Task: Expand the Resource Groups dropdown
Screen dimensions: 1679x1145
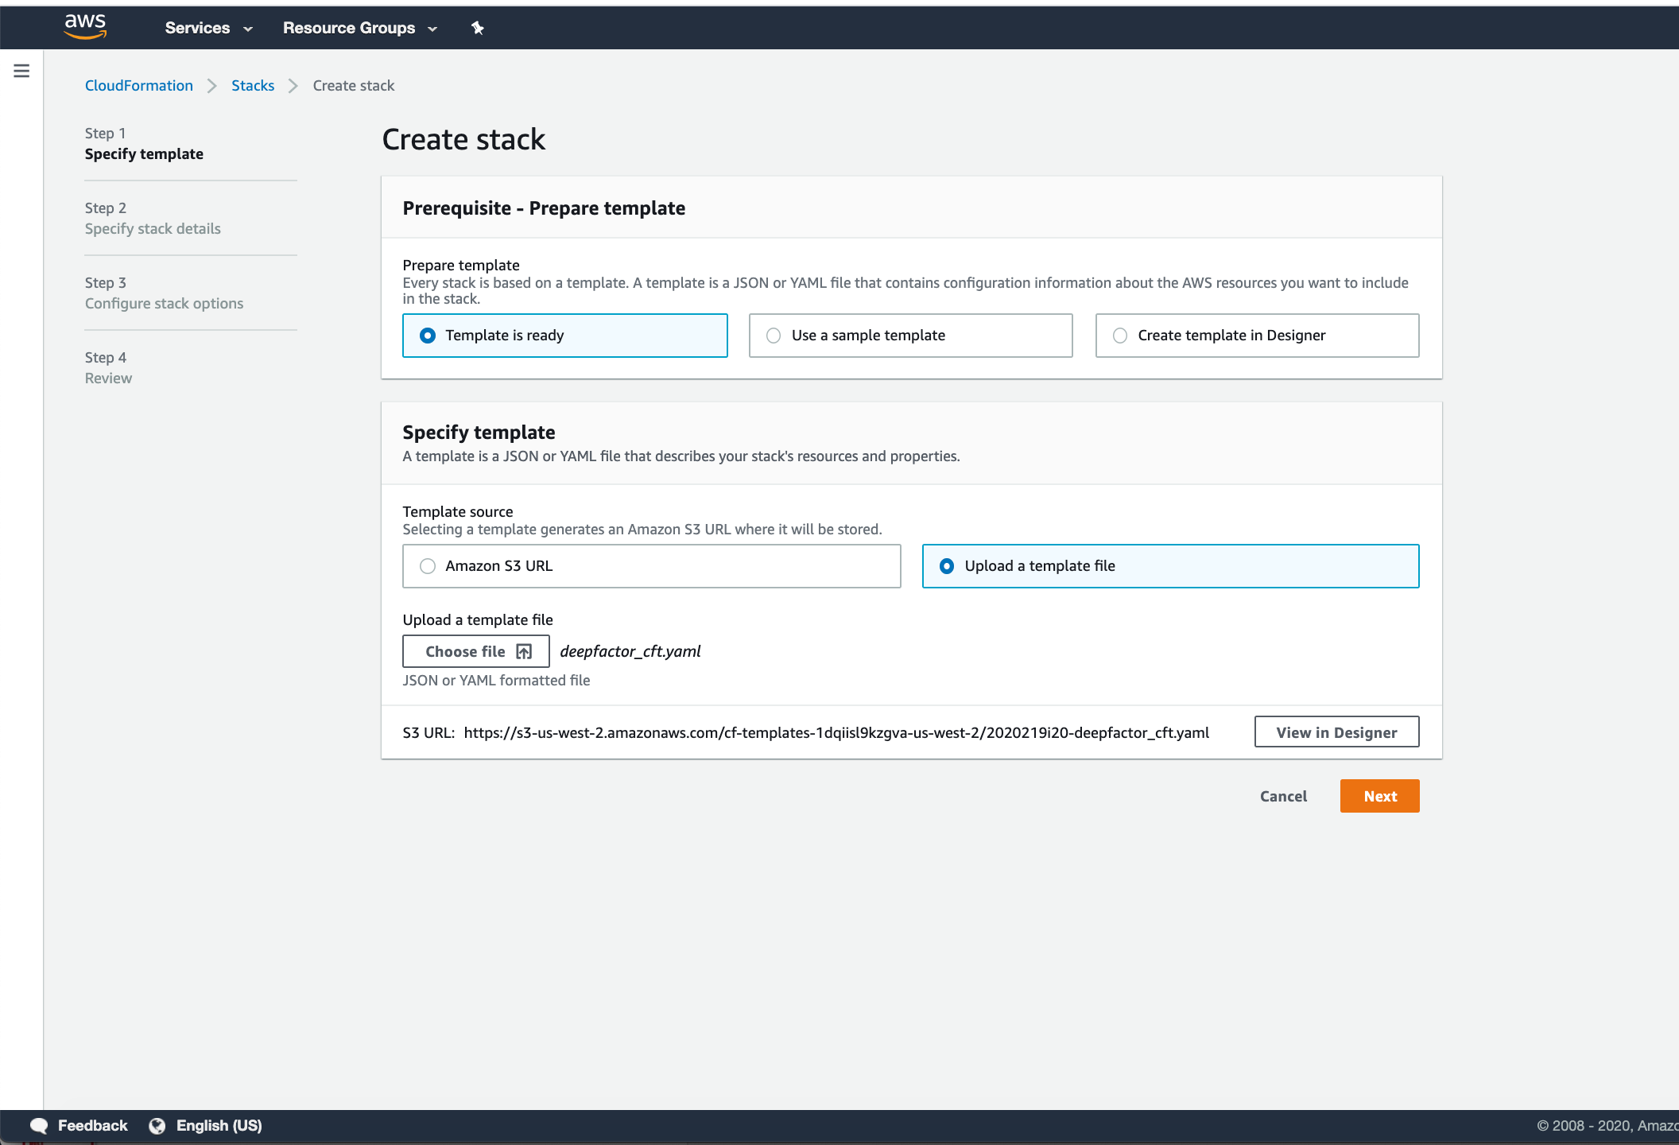Action: (360, 28)
